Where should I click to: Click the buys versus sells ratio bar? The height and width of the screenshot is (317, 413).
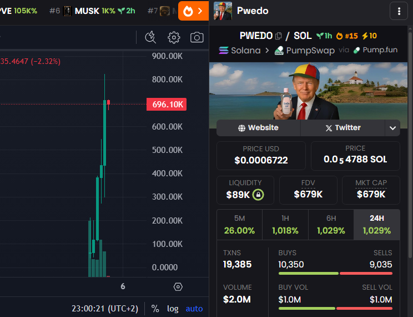tap(335, 274)
